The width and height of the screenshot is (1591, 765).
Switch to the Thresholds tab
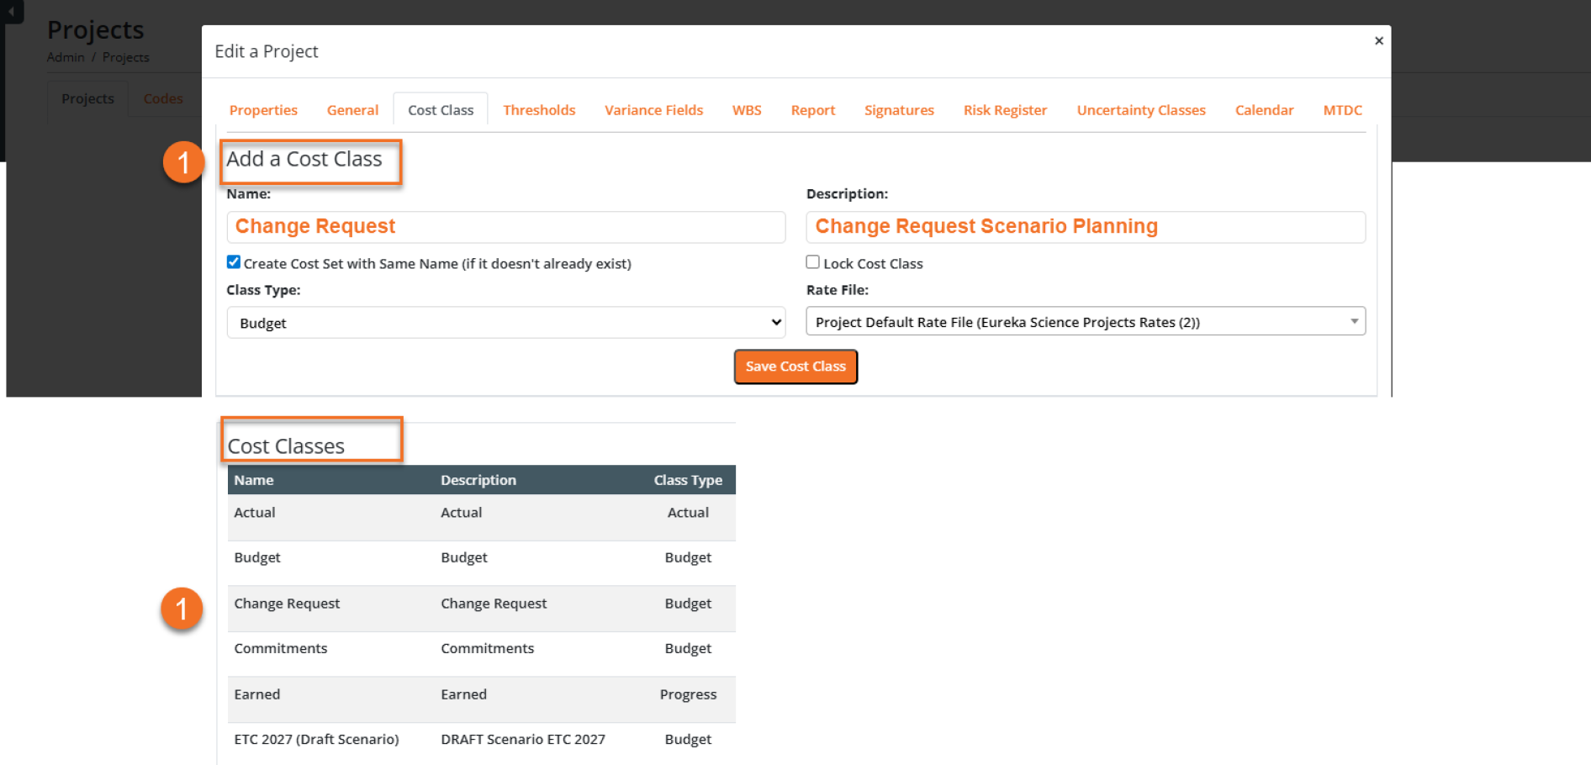pos(539,110)
